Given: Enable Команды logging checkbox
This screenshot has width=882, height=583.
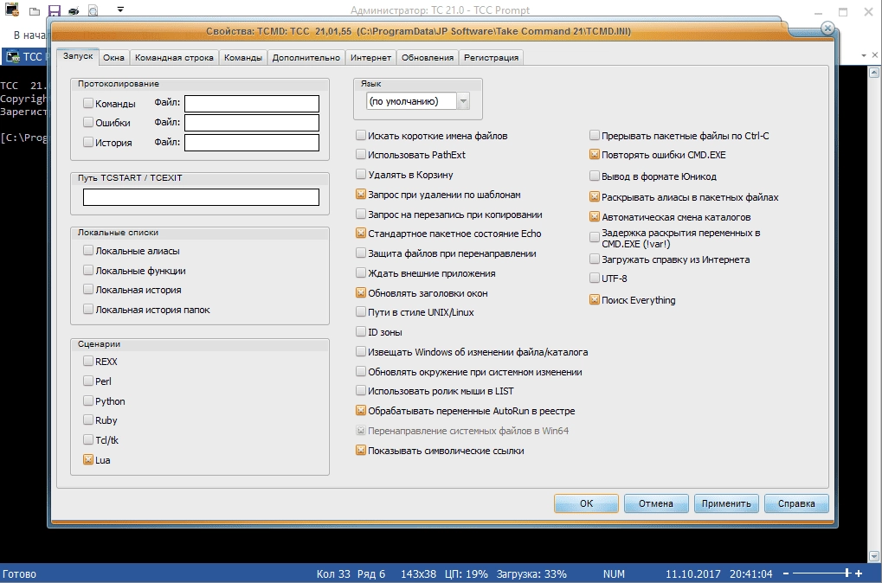Looking at the screenshot, I should pos(88,104).
